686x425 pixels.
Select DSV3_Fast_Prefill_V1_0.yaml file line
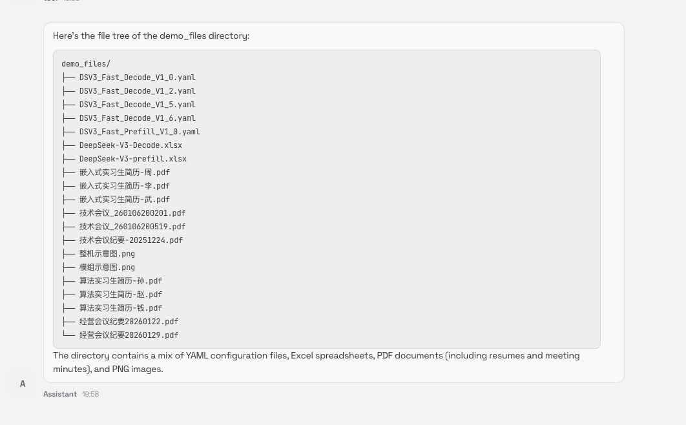[140, 132]
